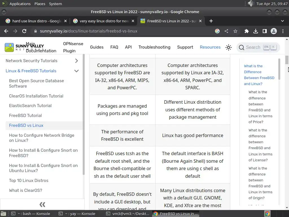Image resolution: width=289 pixels, height=217 pixels.
Task: Toggle dark/light mode sun icon
Action: point(229,47)
